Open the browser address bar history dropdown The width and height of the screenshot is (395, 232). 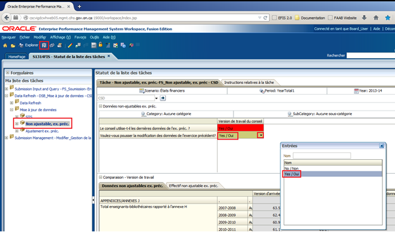pos(260,18)
